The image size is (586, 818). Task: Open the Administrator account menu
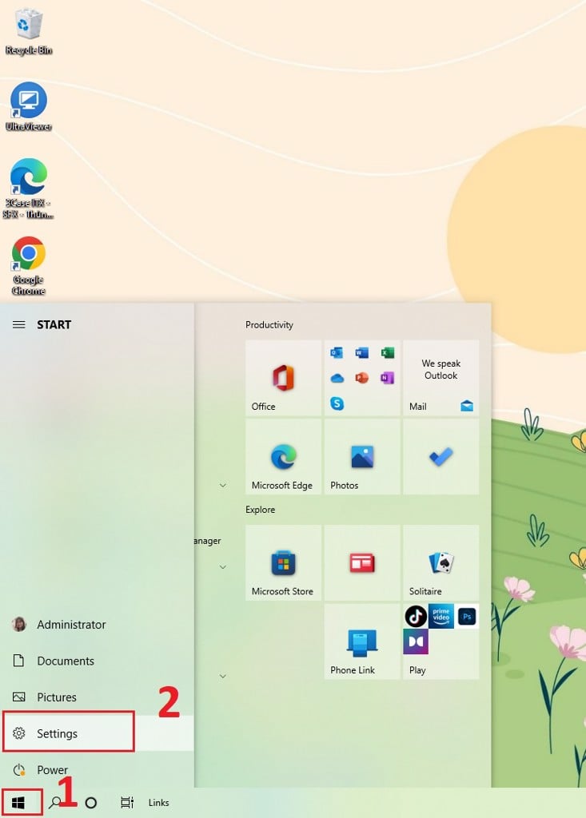(x=97, y=625)
